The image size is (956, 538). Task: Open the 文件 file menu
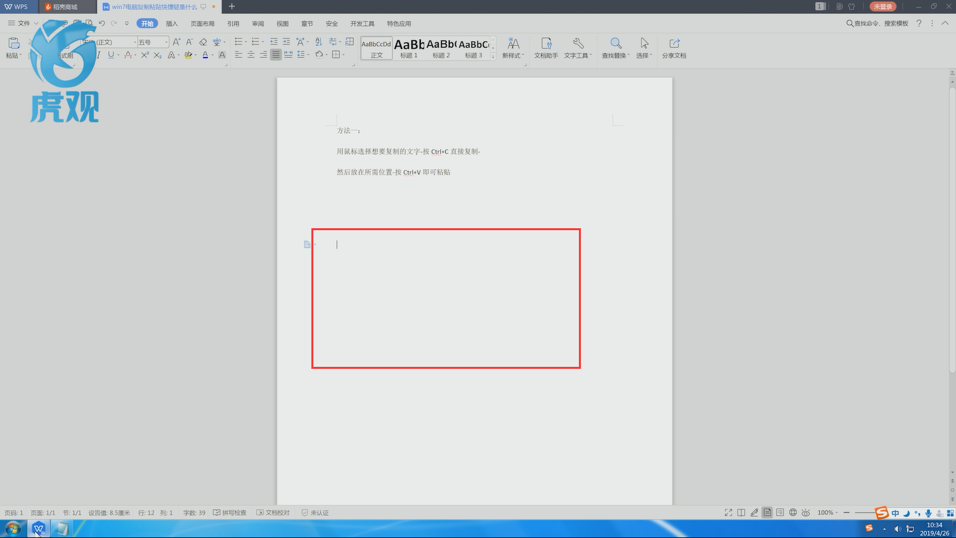[23, 23]
